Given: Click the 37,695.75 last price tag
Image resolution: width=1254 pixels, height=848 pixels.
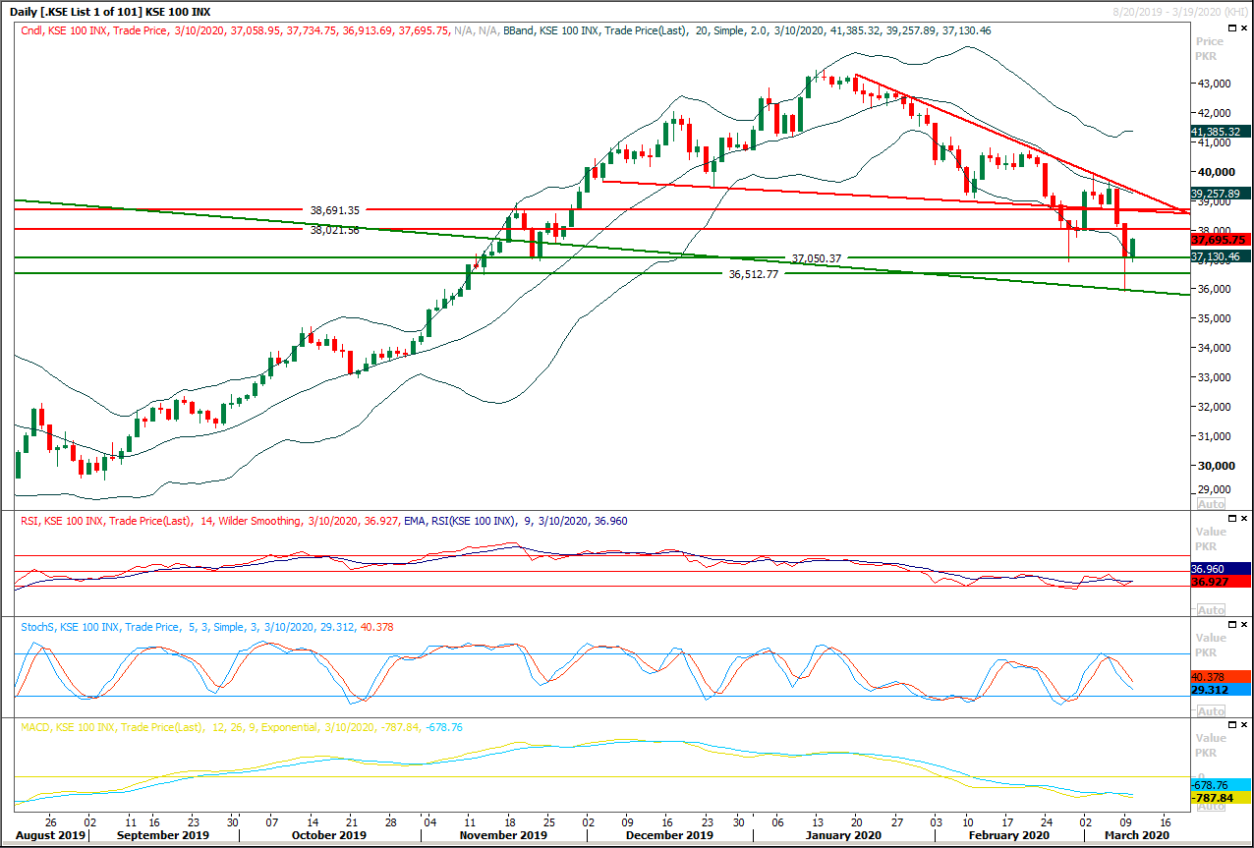Looking at the screenshot, I should click(x=1220, y=239).
